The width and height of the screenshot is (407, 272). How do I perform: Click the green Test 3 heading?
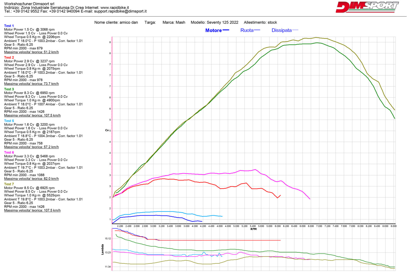9,89
